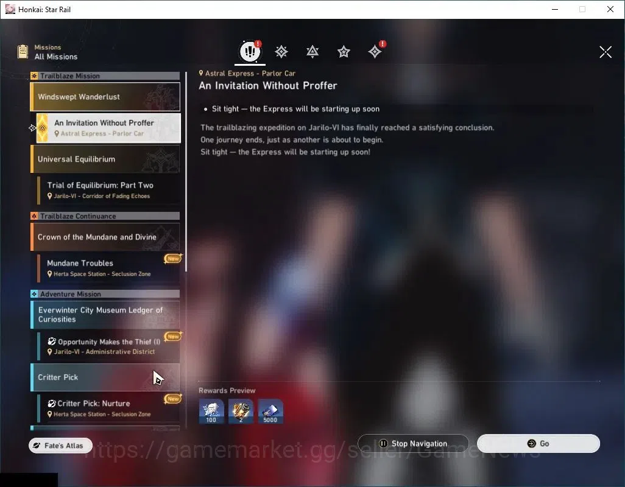Switch to Trailblaze Mission filter tab
The image size is (625, 487).
tap(281, 52)
